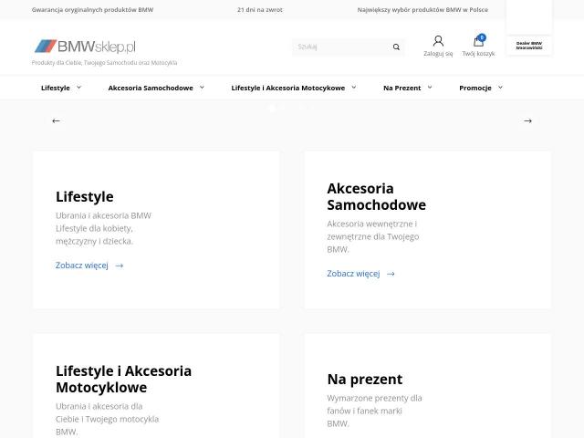The image size is (584, 438).
Task: Expand Lifestyle i Akcesoria Motocykowe chevron
Action: tap(354, 88)
